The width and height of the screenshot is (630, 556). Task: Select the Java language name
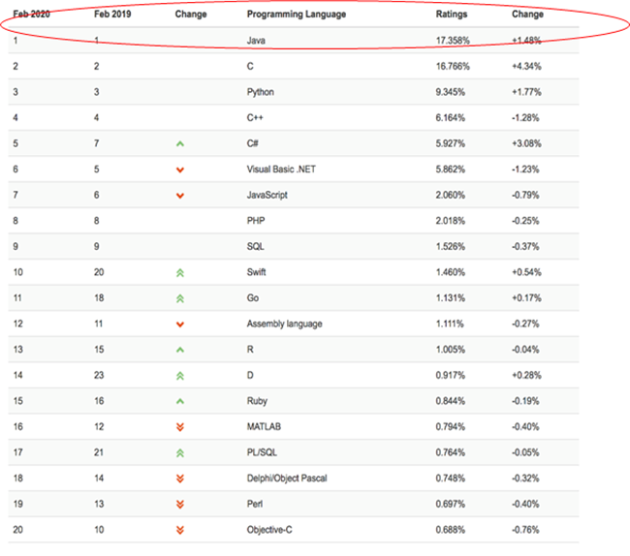pyautogui.click(x=257, y=40)
